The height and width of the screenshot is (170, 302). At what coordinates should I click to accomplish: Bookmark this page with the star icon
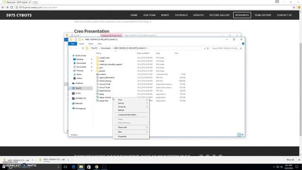click(294, 8)
